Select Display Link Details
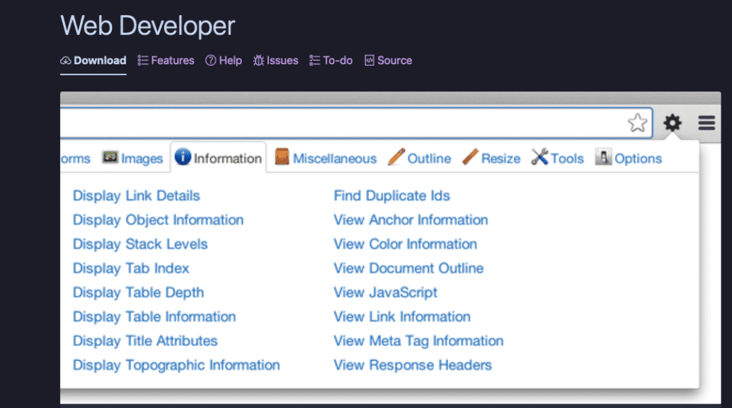The image size is (732, 408). (x=137, y=196)
